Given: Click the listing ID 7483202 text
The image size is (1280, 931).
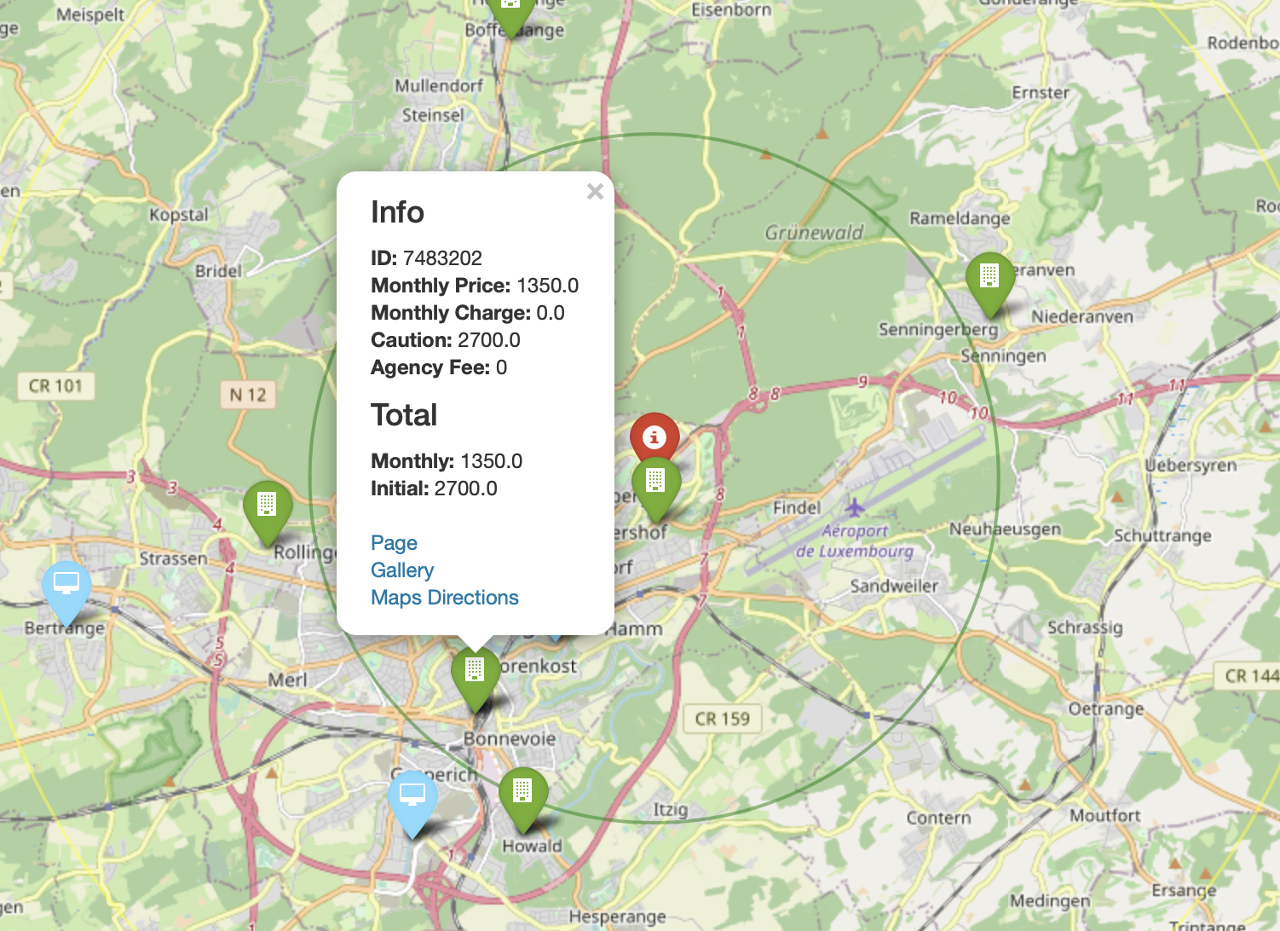Looking at the screenshot, I should tap(441, 258).
